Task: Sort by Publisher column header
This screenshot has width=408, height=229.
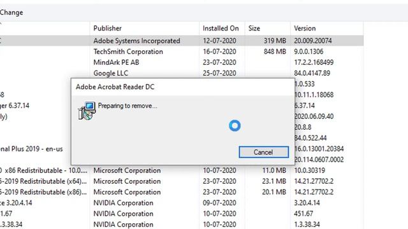Action: (108, 28)
